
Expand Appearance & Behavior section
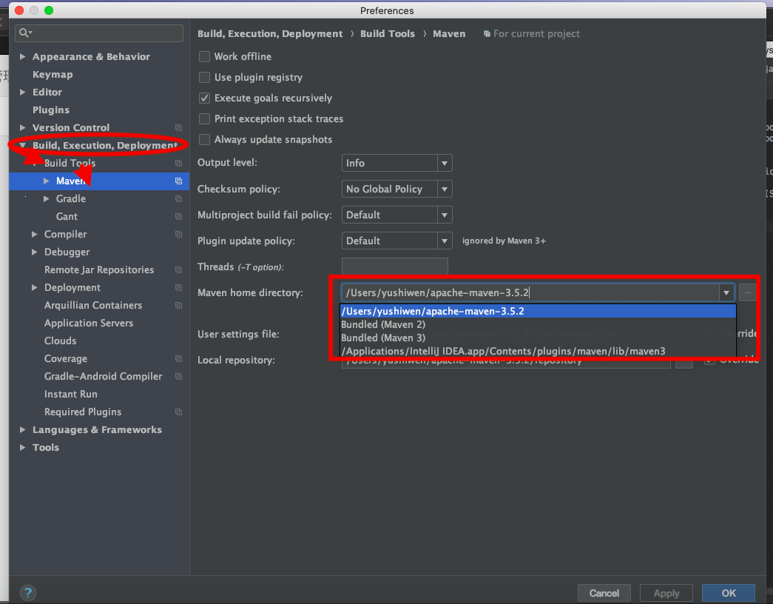pyautogui.click(x=22, y=57)
